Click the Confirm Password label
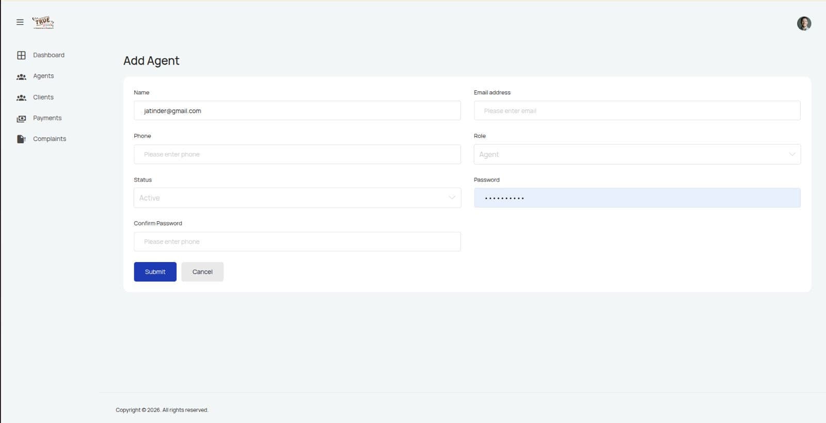826x423 pixels. pyautogui.click(x=158, y=223)
